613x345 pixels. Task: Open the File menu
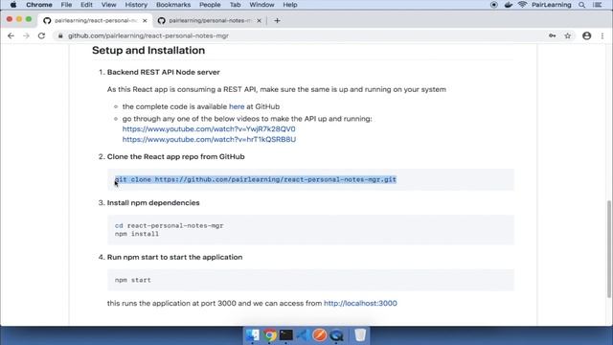(x=66, y=5)
